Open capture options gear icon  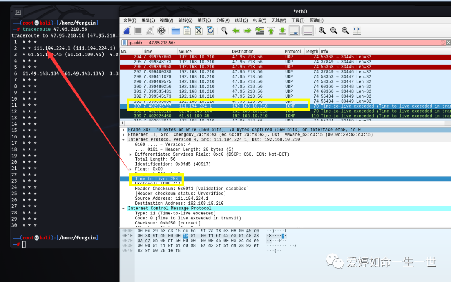162,30
